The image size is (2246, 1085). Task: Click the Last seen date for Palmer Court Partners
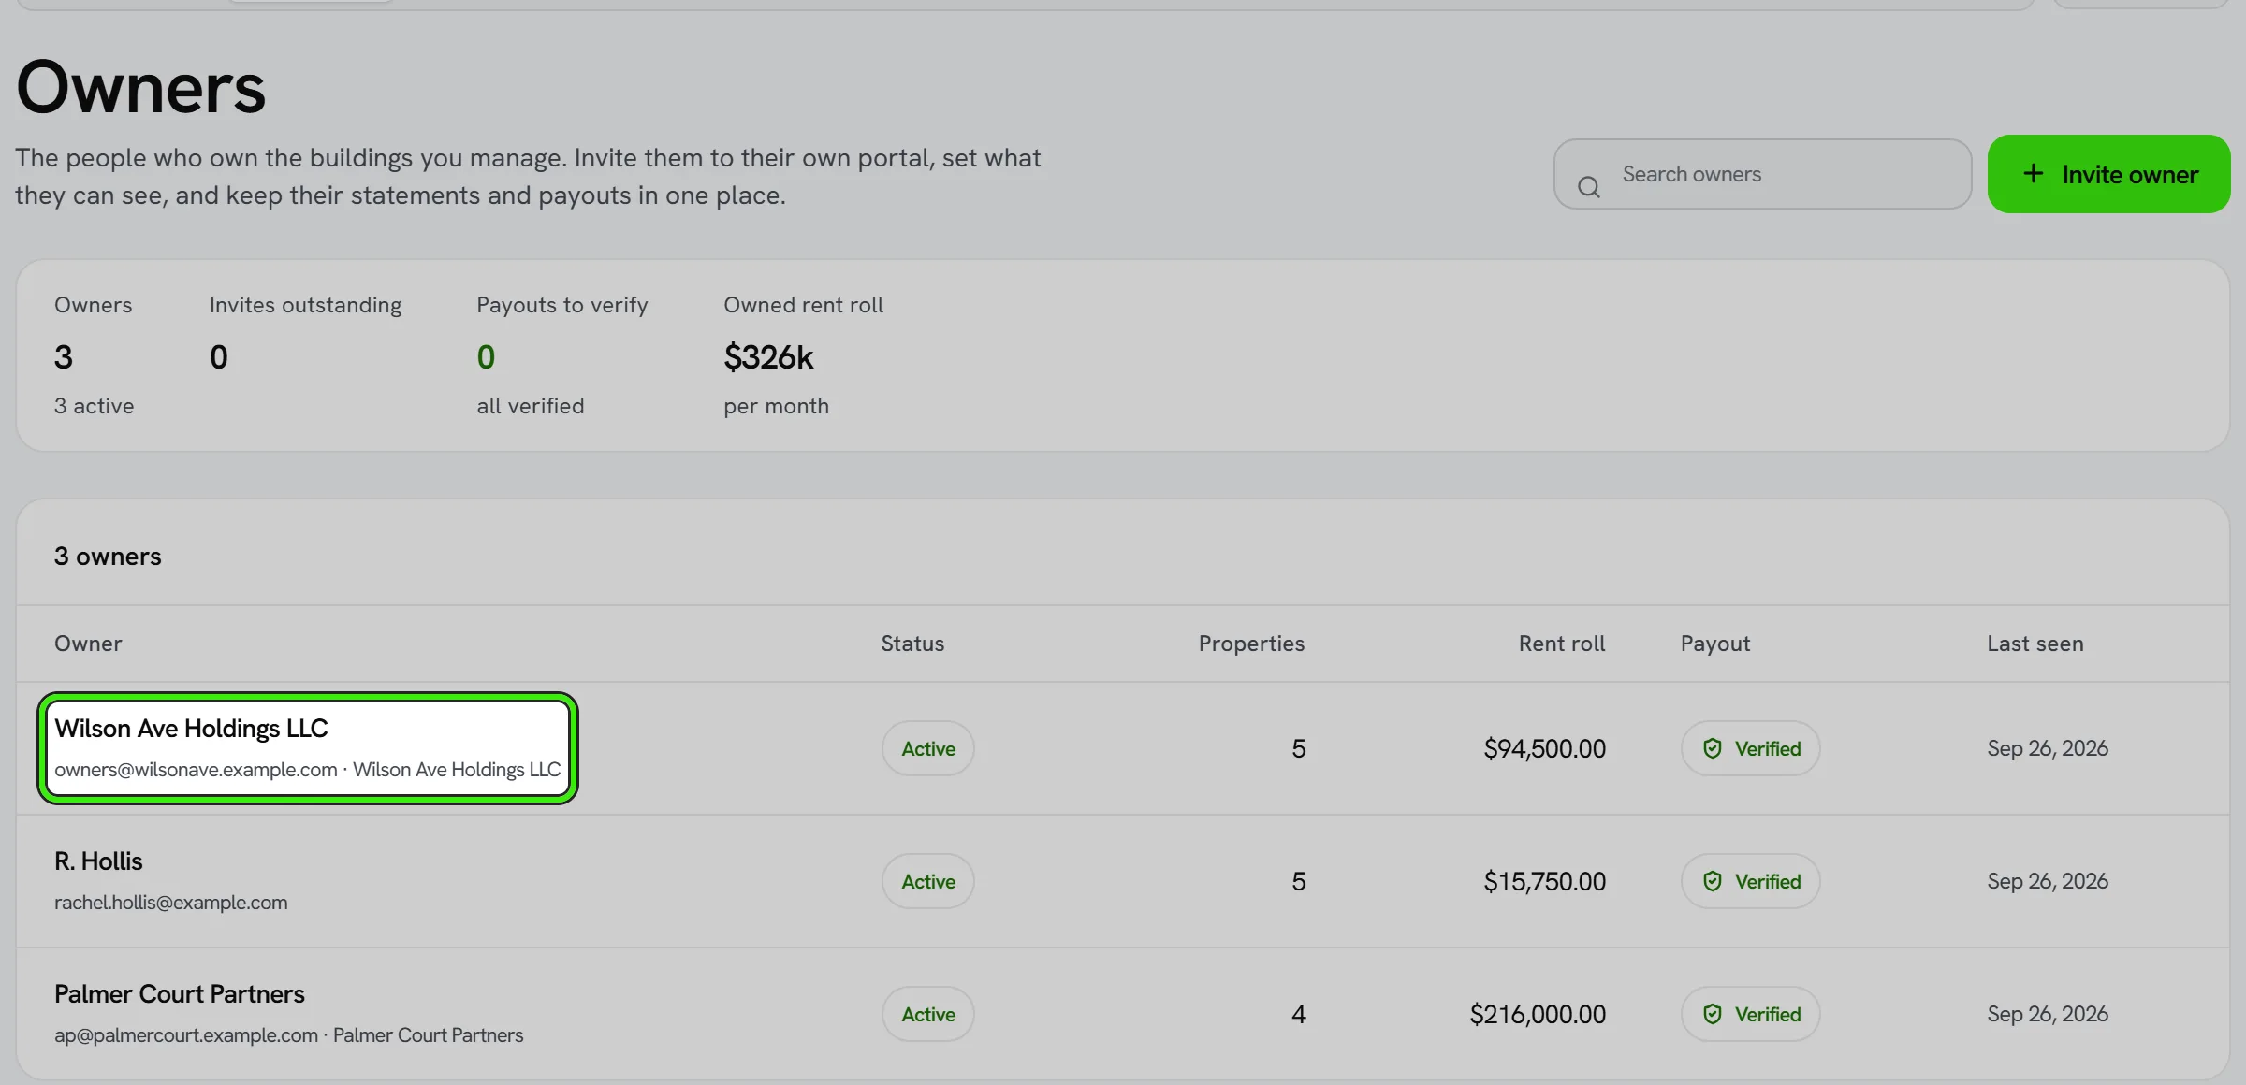(2048, 1014)
